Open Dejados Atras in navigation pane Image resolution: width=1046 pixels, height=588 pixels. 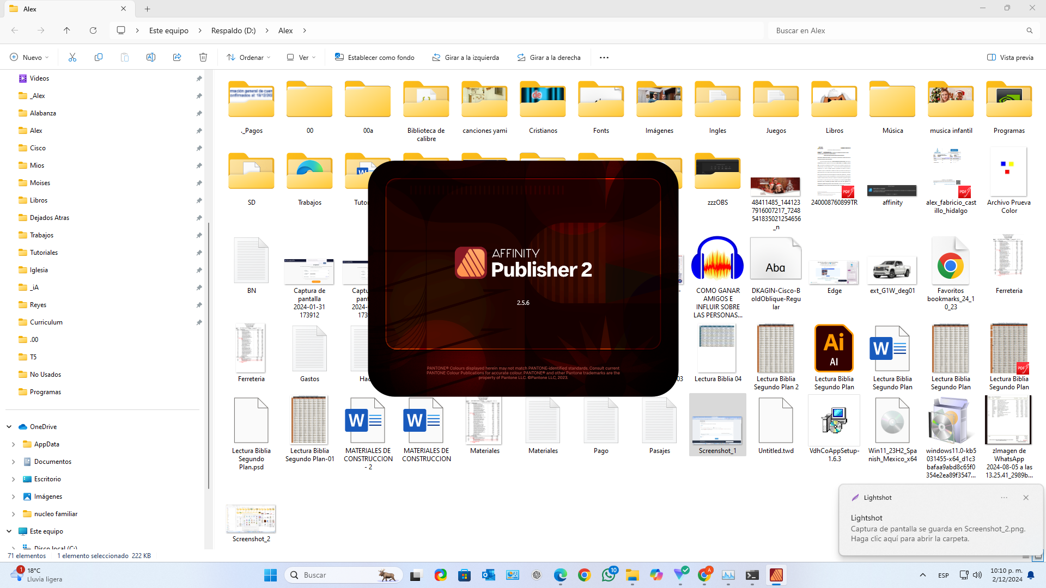click(50, 218)
